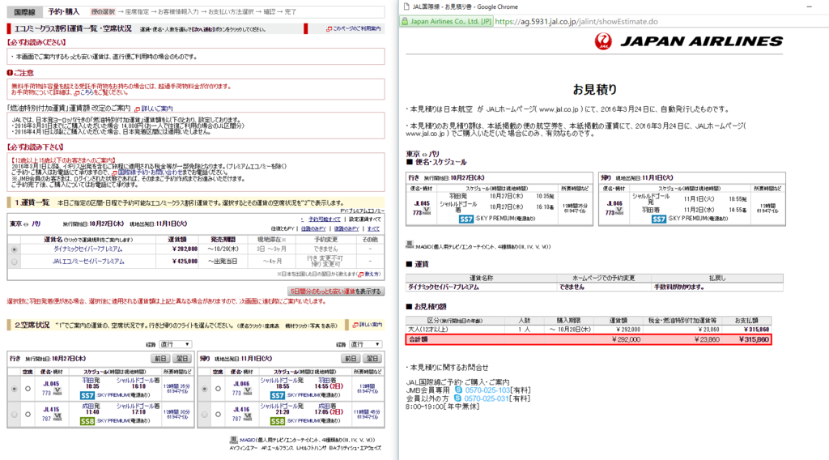Click MAGIC legend icon below availability tables

(x=234, y=440)
